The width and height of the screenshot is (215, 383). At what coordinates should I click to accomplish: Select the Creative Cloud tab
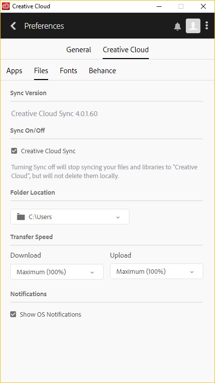point(125,50)
